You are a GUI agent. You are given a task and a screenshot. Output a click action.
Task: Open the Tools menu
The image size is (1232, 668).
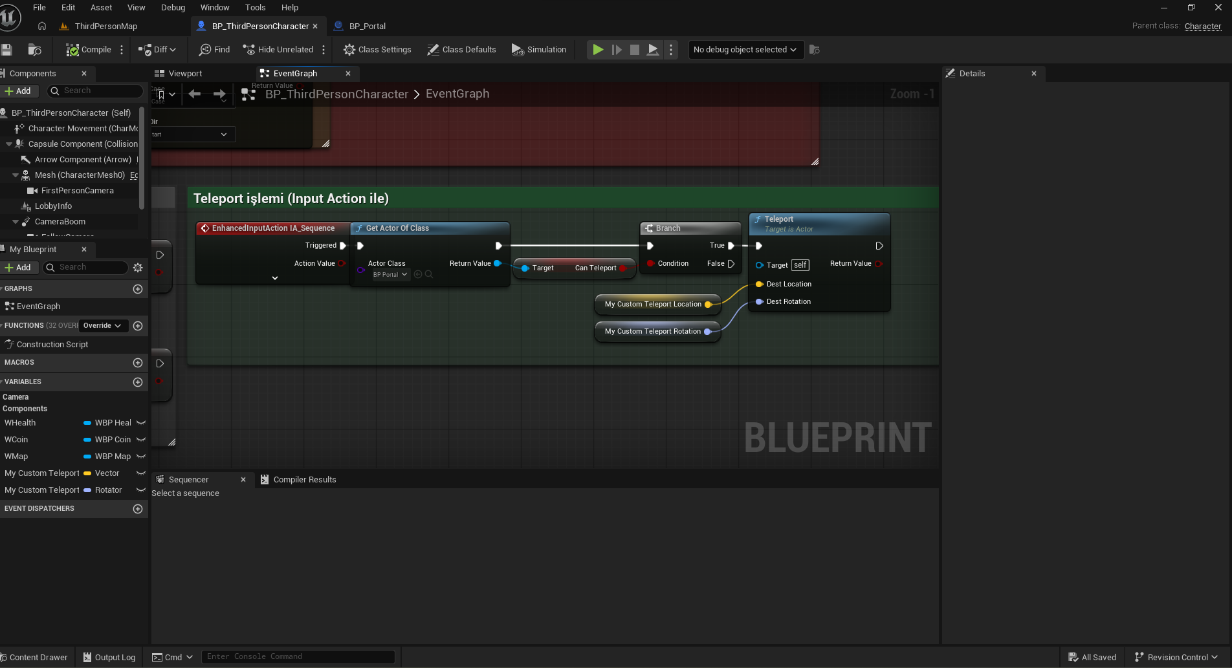pyautogui.click(x=256, y=8)
